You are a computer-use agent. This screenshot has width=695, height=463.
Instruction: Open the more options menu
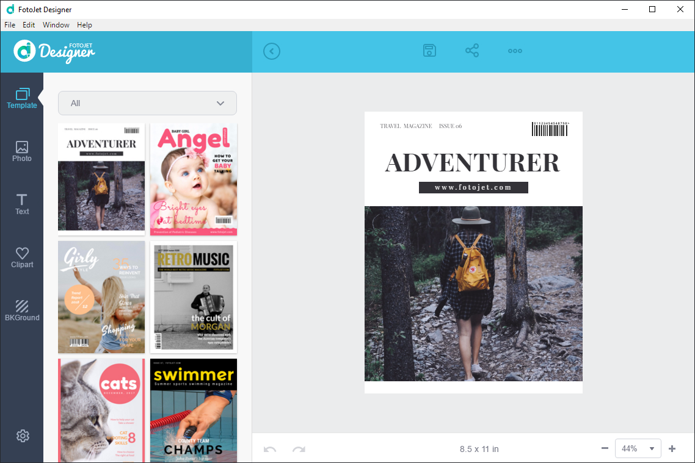point(515,51)
